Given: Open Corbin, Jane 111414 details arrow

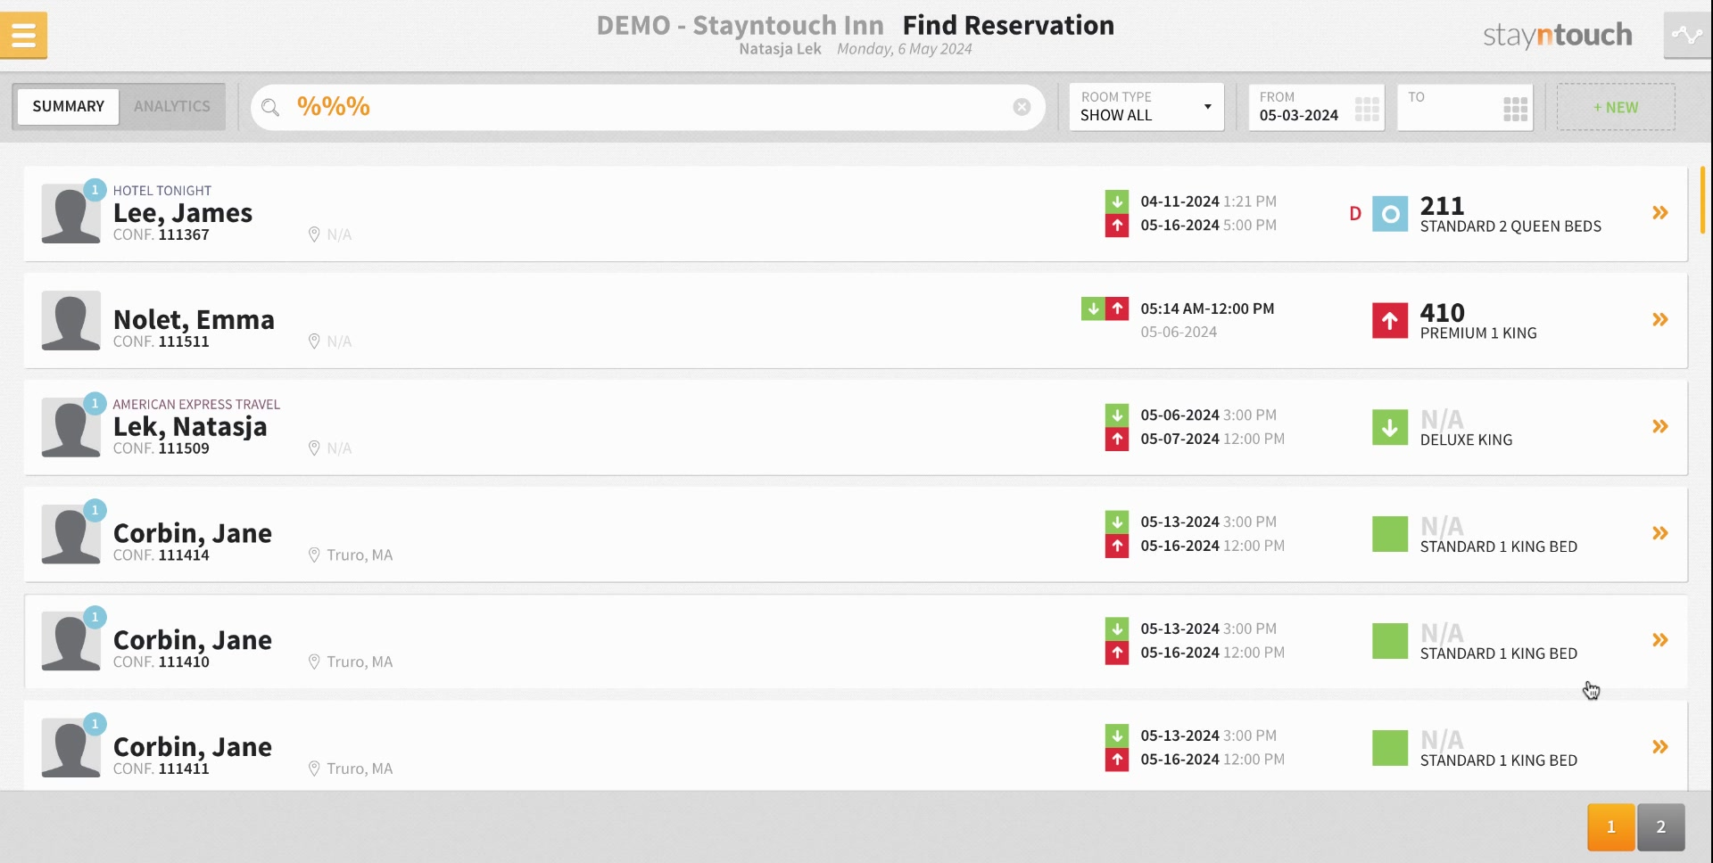Looking at the screenshot, I should click(x=1659, y=534).
